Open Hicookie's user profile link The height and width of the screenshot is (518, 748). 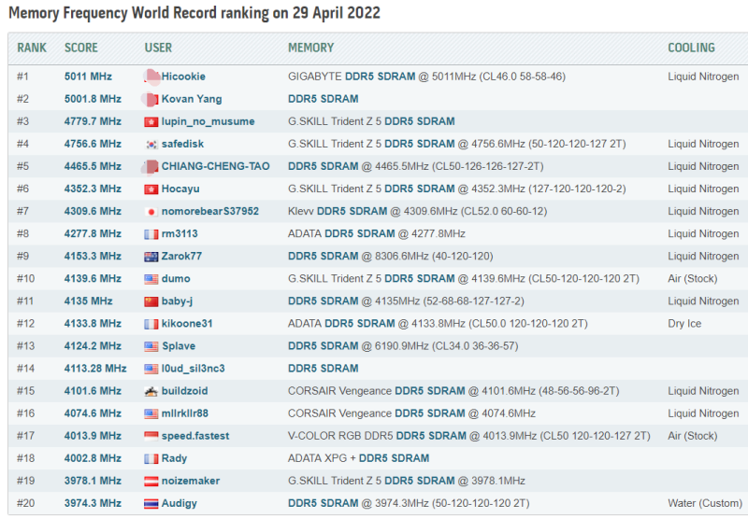pos(183,77)
